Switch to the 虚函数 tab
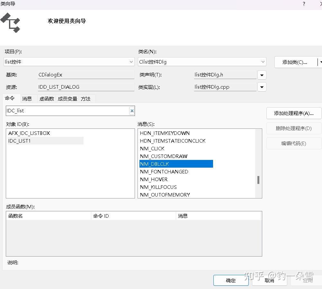322x289 pixels. point(46,99)
